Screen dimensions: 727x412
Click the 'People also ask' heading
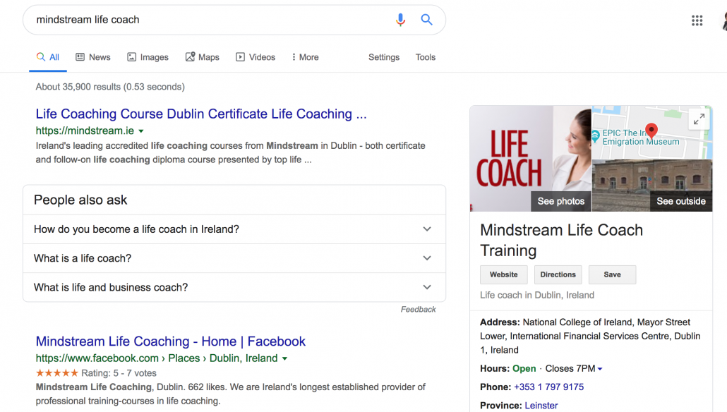(80, 200)
